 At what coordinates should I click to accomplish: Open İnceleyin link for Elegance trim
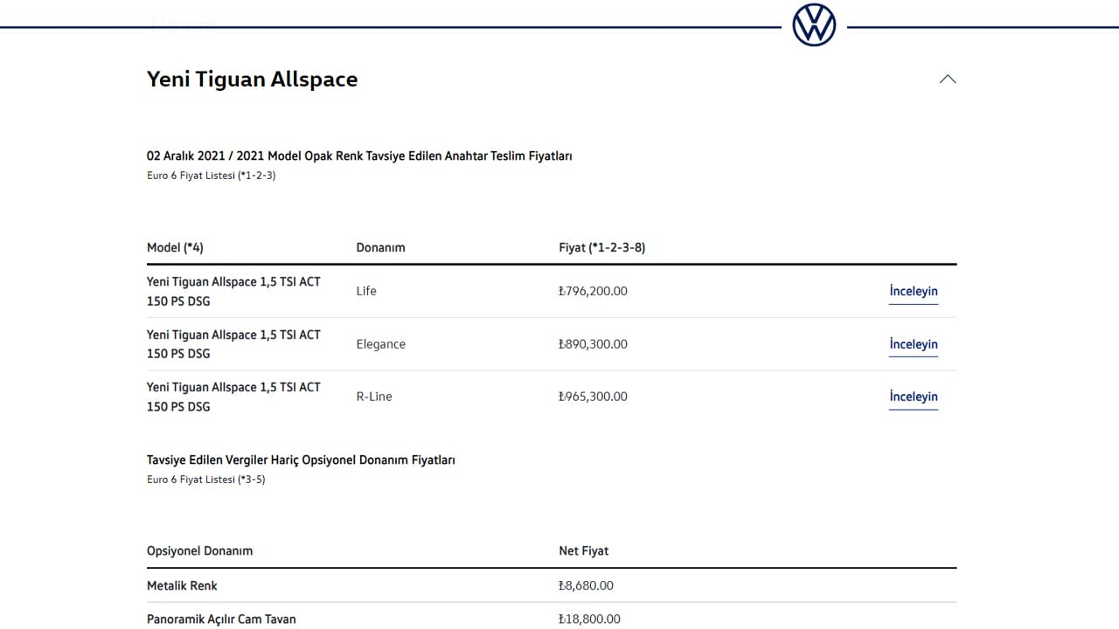[x=914, y=344]
